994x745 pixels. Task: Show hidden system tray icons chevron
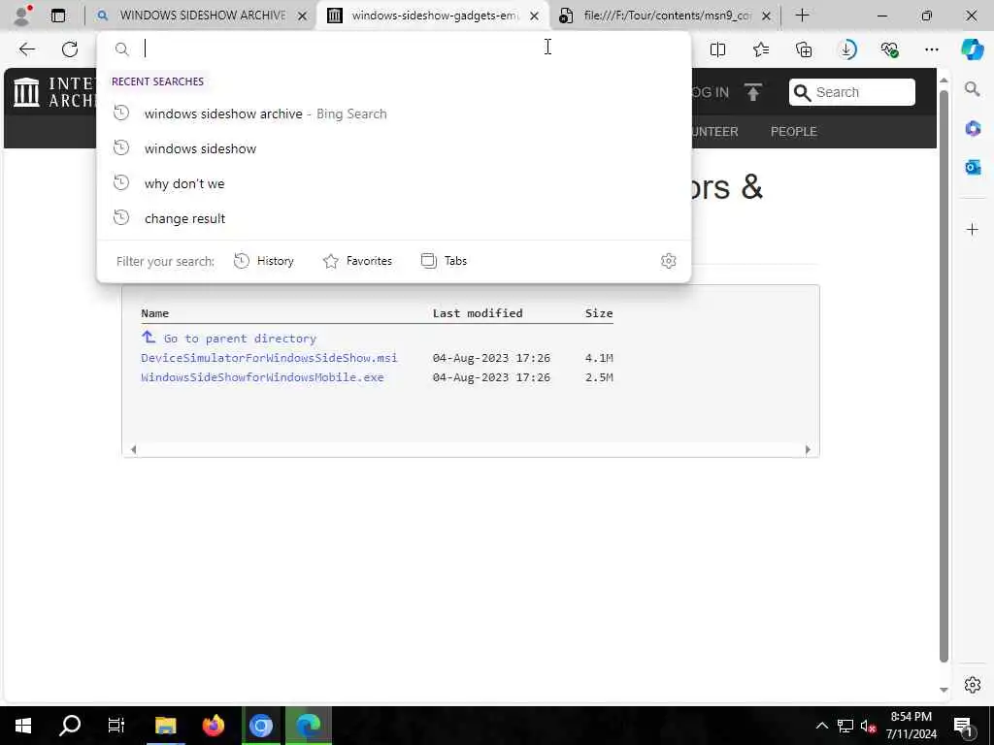pos(821,726)
